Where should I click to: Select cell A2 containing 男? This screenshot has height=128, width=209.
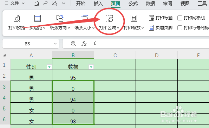tap(31, 75)
